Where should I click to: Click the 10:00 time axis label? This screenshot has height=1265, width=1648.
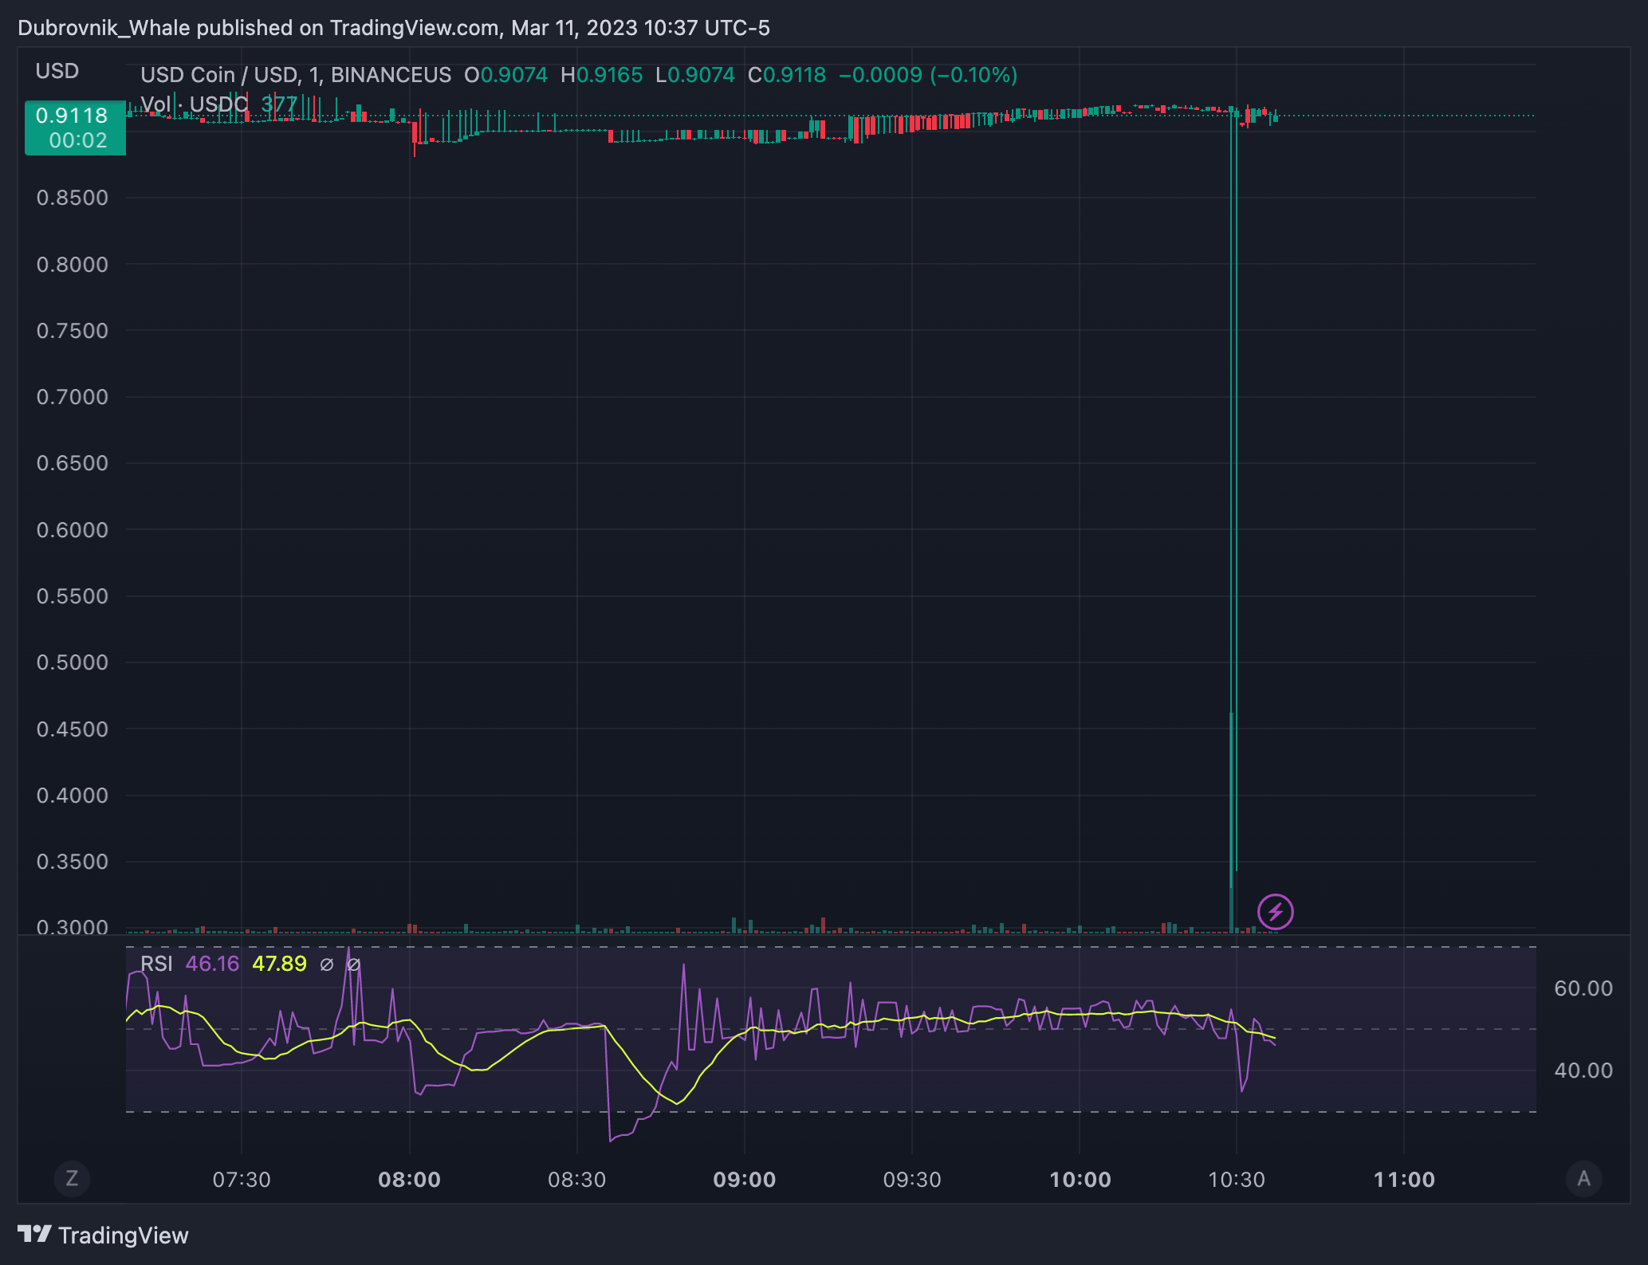1080,1179
